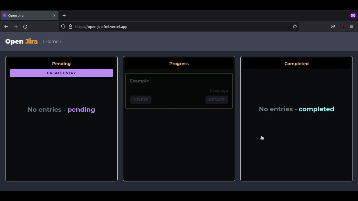Click UPDATE on the Example entry
The image size is (358, 201).
coord(217,100)
